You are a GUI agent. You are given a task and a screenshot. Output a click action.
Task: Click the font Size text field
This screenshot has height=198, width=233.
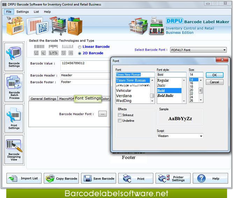[x=196, y=75]
